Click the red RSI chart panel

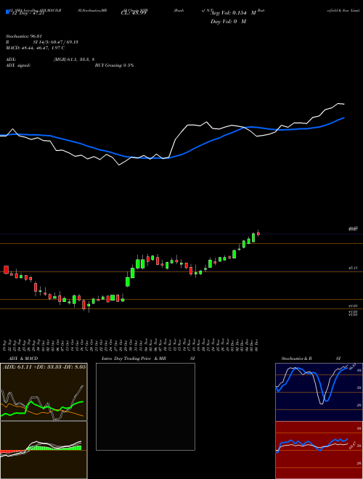319,450
